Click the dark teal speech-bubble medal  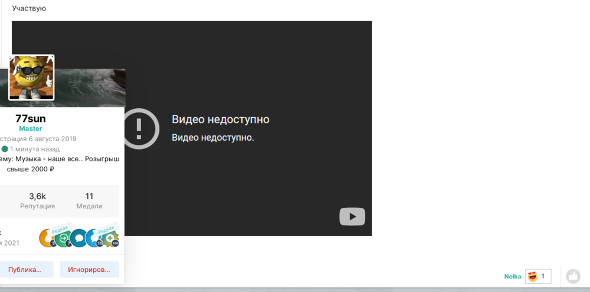click(78, 238)
